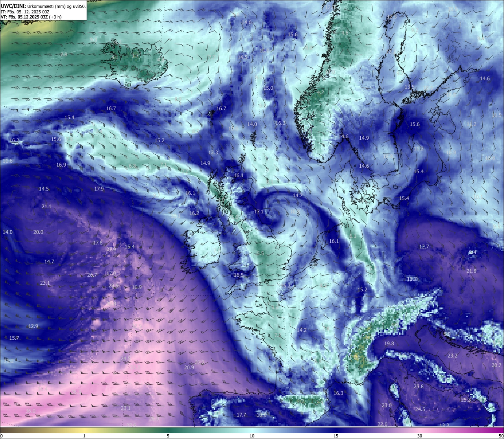Click the 20.0 value on the map
Image resolution: width=504 pixels, height=439 pixels.
click(x=38, y=232)
